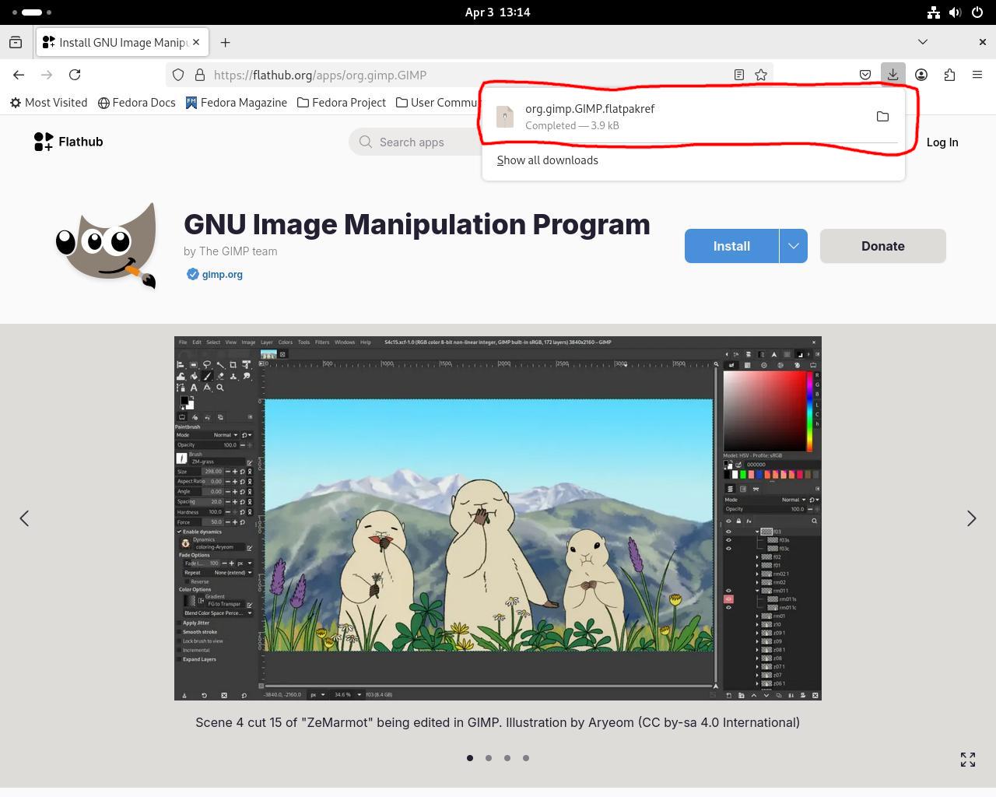Screen dimensions: 996x797
Task: Click the blue Install button
Action: point(731,246)
